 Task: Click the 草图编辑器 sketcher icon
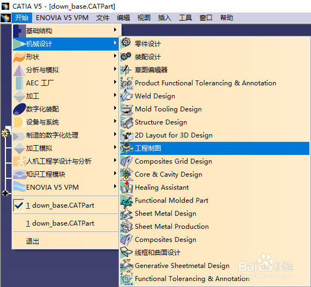[126, 70]
